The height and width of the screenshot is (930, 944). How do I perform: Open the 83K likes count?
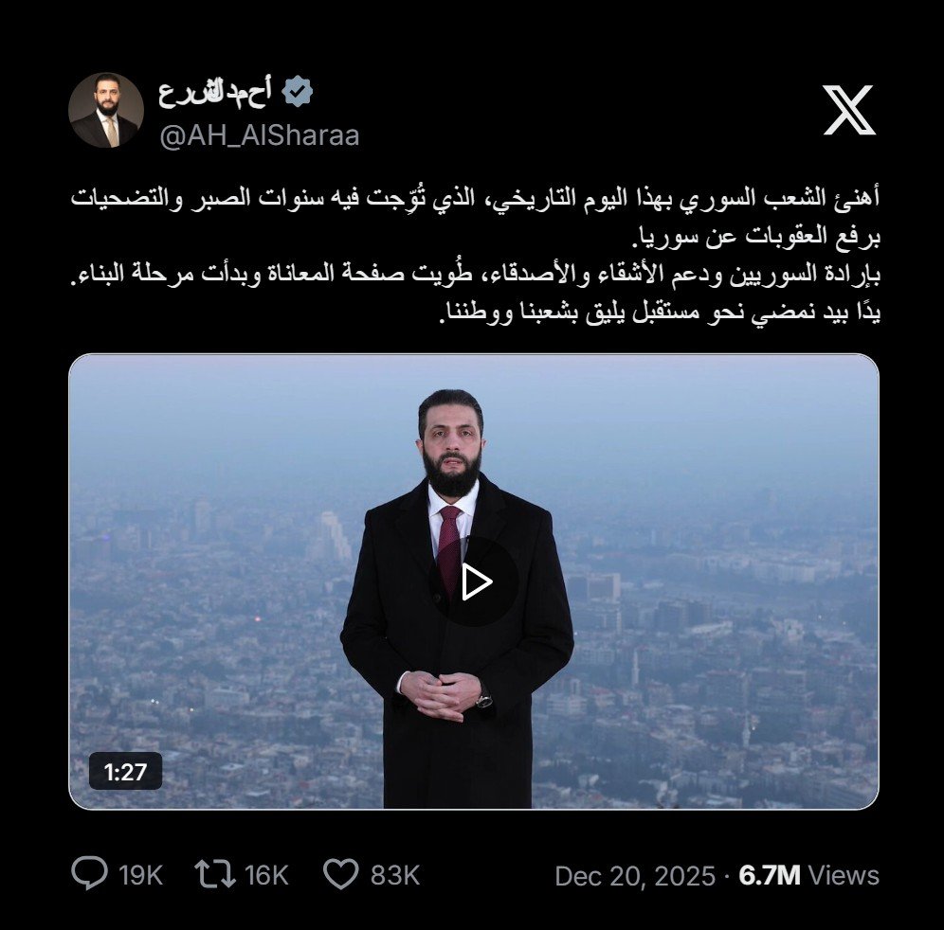tap(395, 875)
